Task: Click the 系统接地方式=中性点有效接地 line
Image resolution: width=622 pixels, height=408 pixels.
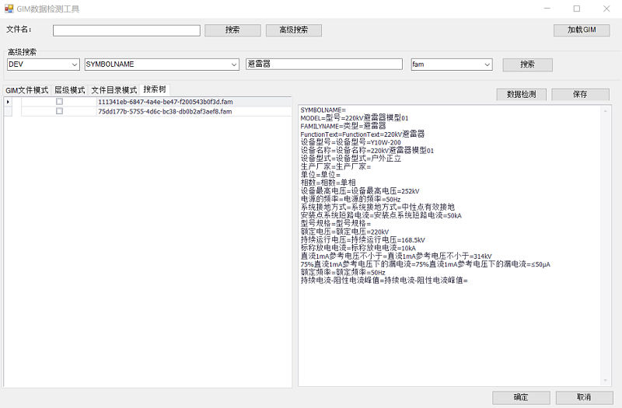Action: click(378, 207)
